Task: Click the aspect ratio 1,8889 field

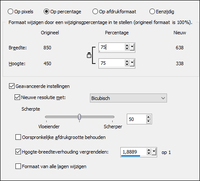Action: pyautogui.click(x=134, y=152)
